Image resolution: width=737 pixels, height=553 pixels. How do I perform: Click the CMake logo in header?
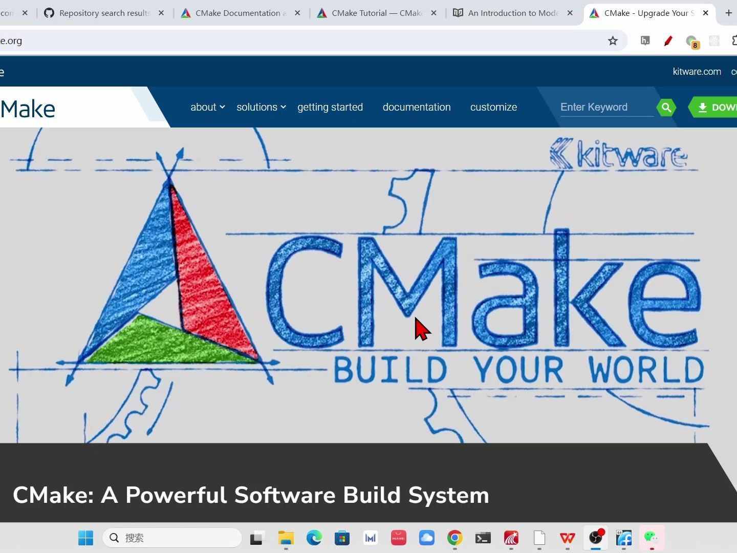point(28,109)
